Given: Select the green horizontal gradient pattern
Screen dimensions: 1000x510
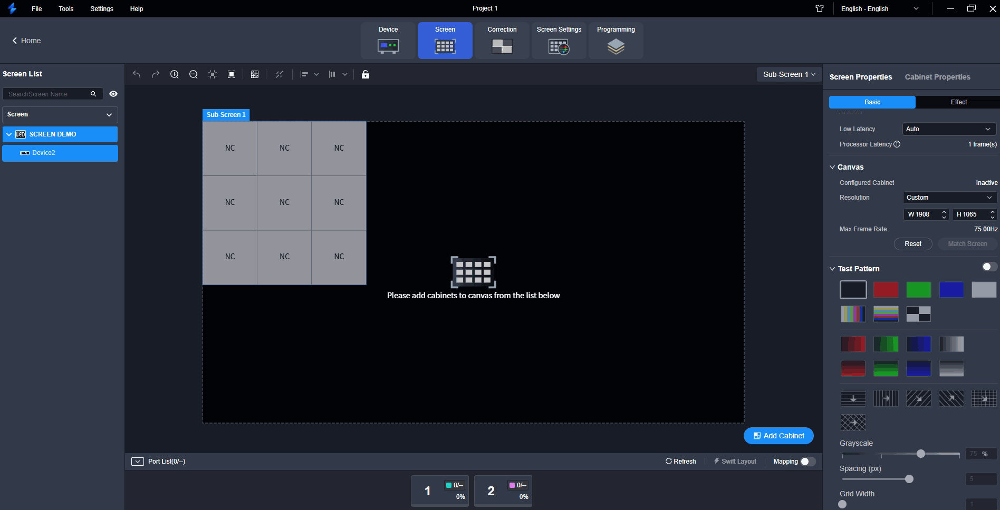Looking at the screenshot, I should (x=886, y=344).
